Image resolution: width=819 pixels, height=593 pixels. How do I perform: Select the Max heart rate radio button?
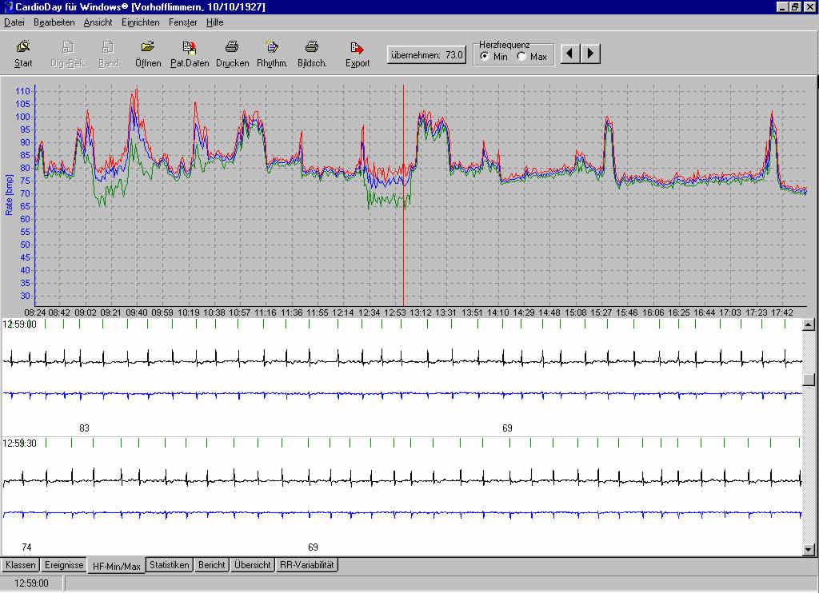coord(522,57)
